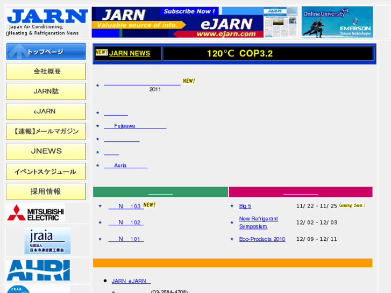Open the news link above 2011

[142, 83]
